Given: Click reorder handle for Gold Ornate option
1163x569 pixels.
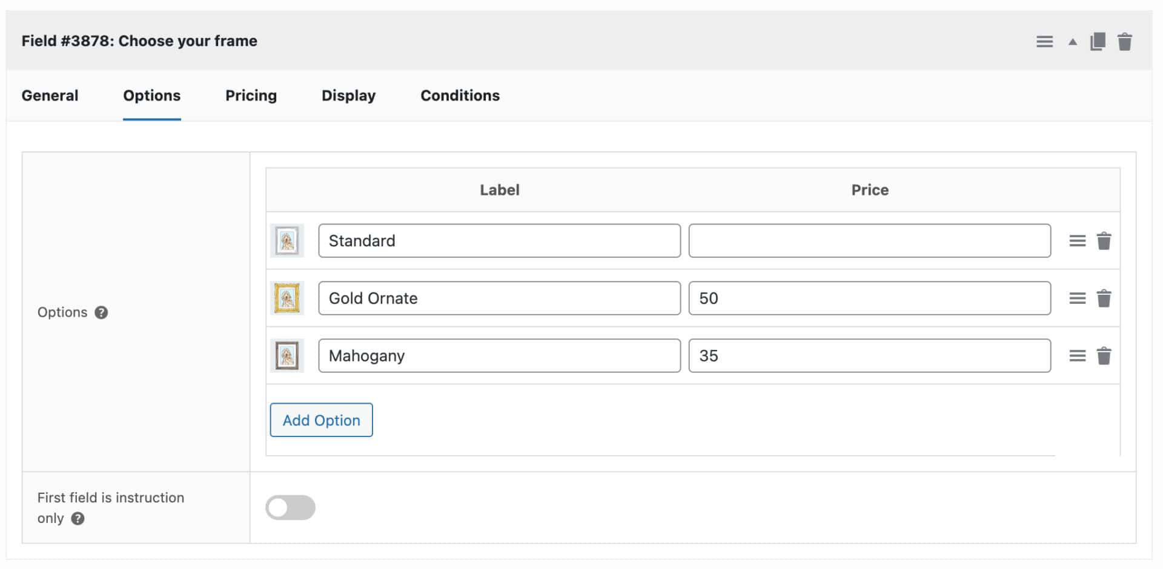Looking at the screenshot, I should point(1077,298).
